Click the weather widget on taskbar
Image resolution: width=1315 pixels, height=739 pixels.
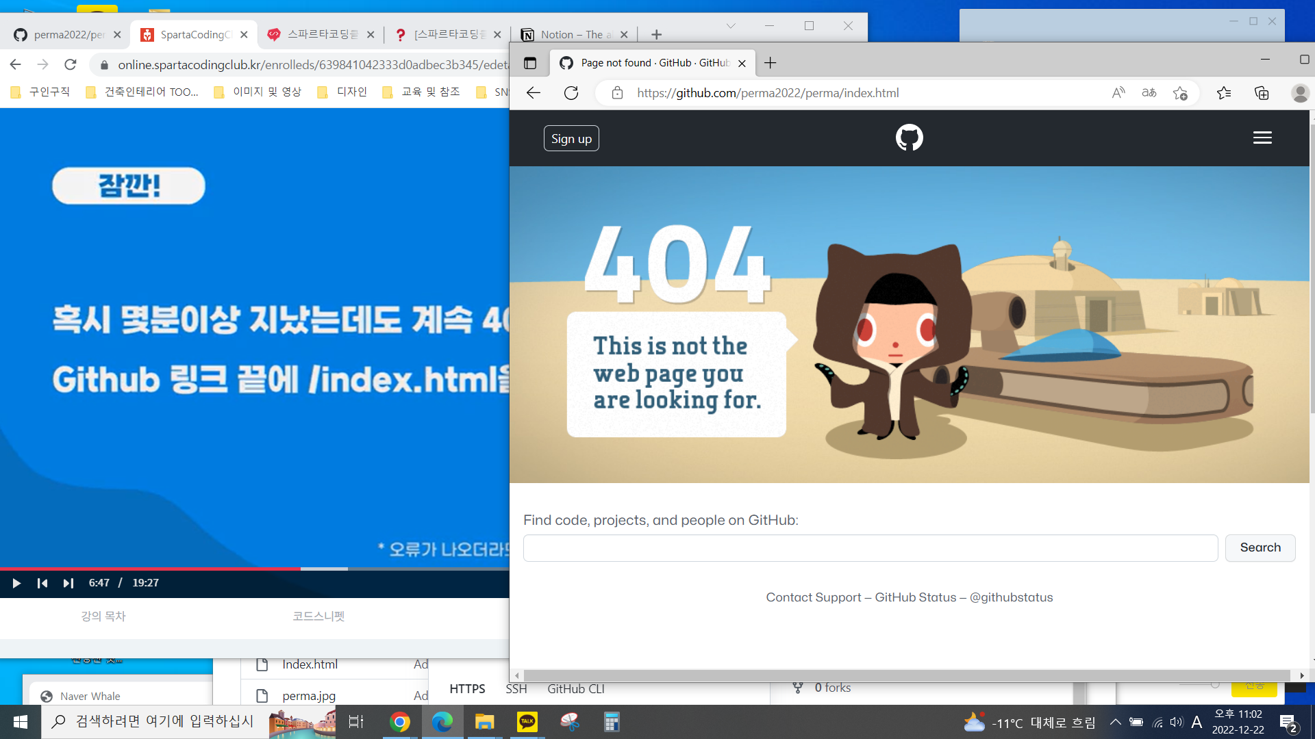tap(1029, 723)
